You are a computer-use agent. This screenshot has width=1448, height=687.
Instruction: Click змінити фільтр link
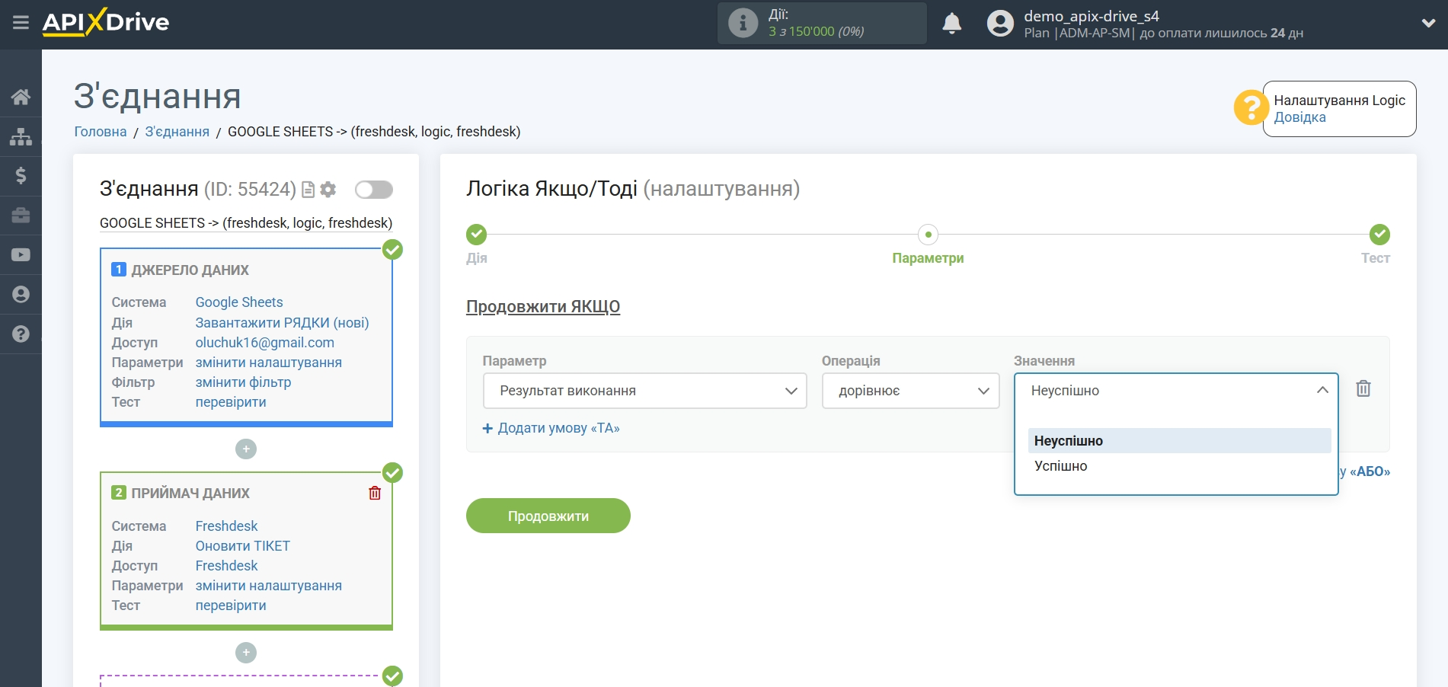point(243,382)
